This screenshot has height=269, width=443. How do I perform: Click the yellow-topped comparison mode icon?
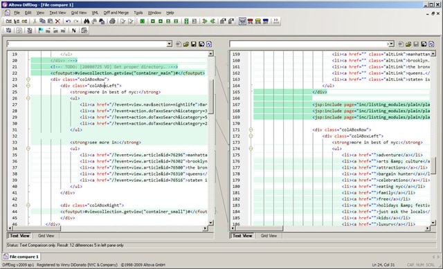pos(257,21)
